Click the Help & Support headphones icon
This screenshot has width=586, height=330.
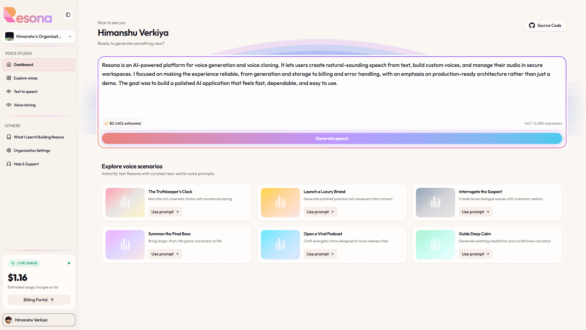point(9,164)
